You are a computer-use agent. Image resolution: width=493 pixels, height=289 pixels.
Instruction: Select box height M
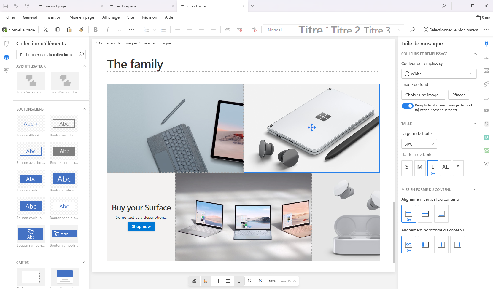click(x=420, y=168)
